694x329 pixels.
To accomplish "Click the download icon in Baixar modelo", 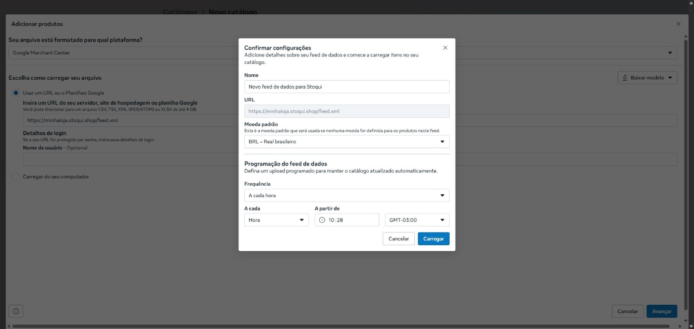I will [x=625, y=78].
